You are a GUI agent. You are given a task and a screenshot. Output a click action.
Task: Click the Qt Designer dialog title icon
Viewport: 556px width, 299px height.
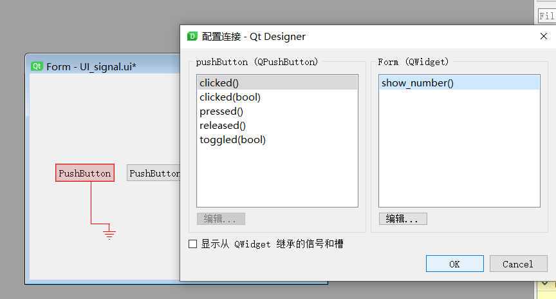point(192,36)
